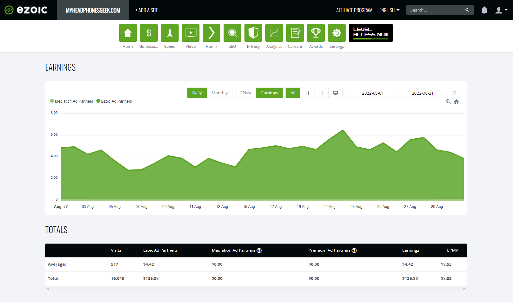Open the Privacy shield icon
Image resolution: width=513 pixels, height=302 pixels.
click(x=253, y=33)
